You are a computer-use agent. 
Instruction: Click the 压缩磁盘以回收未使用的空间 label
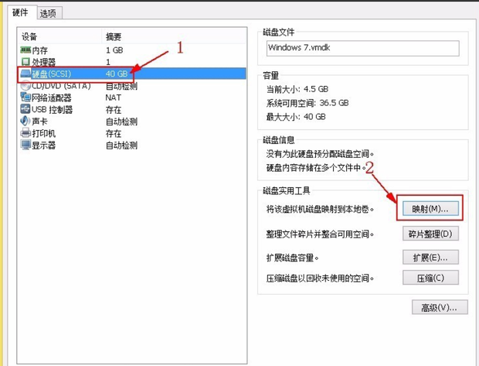(x=320, y=278)
